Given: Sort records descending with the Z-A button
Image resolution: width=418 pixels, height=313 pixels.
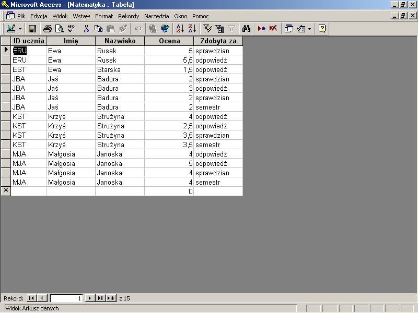Looking at the screenshot, I should [x=192, y=29].
